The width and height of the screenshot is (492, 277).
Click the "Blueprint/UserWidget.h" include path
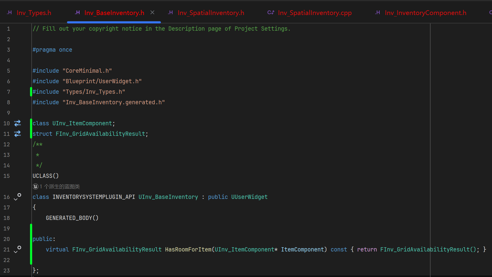(102, 81)
